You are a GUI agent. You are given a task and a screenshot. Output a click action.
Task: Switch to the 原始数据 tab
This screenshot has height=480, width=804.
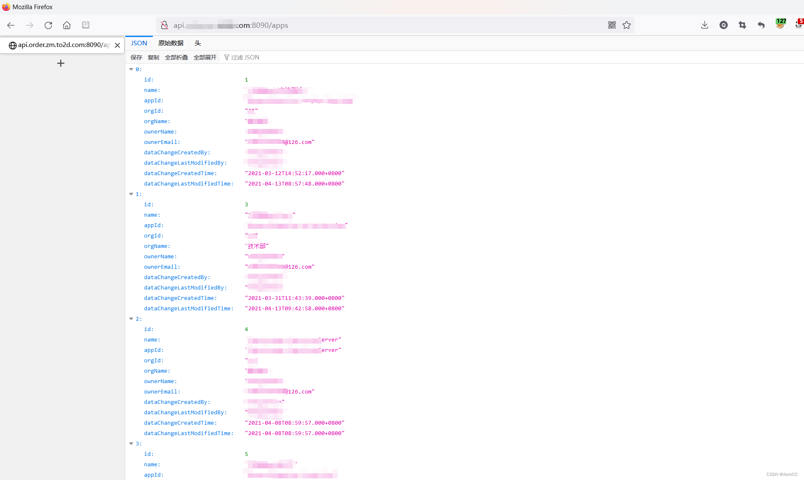171,43
